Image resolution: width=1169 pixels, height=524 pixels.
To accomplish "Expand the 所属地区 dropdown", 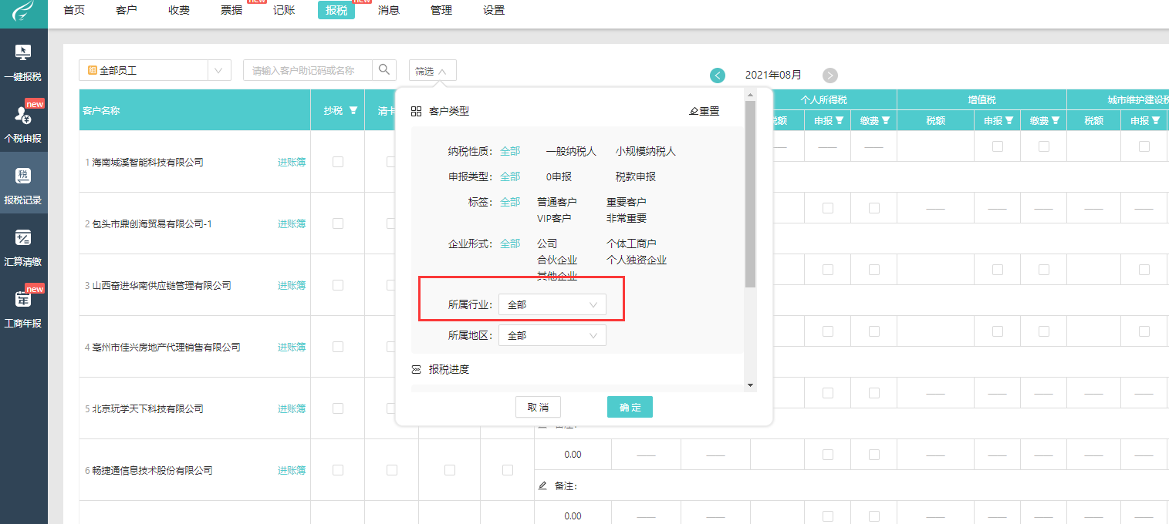I will click(552, 336).
